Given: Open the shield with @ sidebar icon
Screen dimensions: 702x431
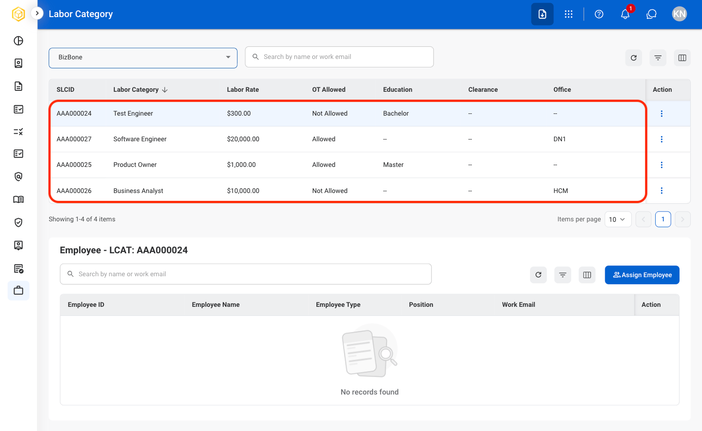Looking at the screenshot, I should (18, 177).
